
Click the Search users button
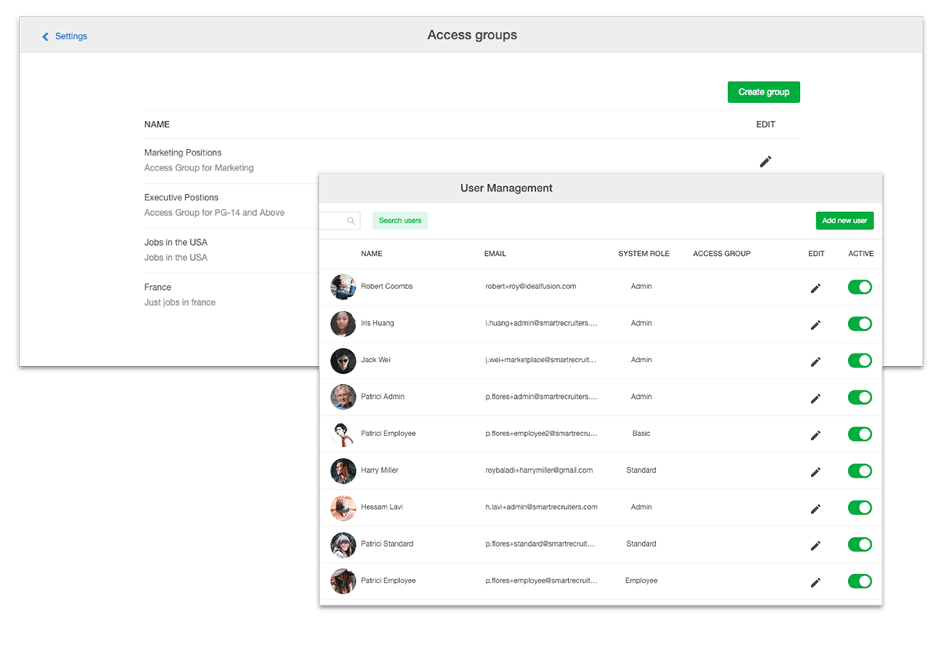[400, 221]
